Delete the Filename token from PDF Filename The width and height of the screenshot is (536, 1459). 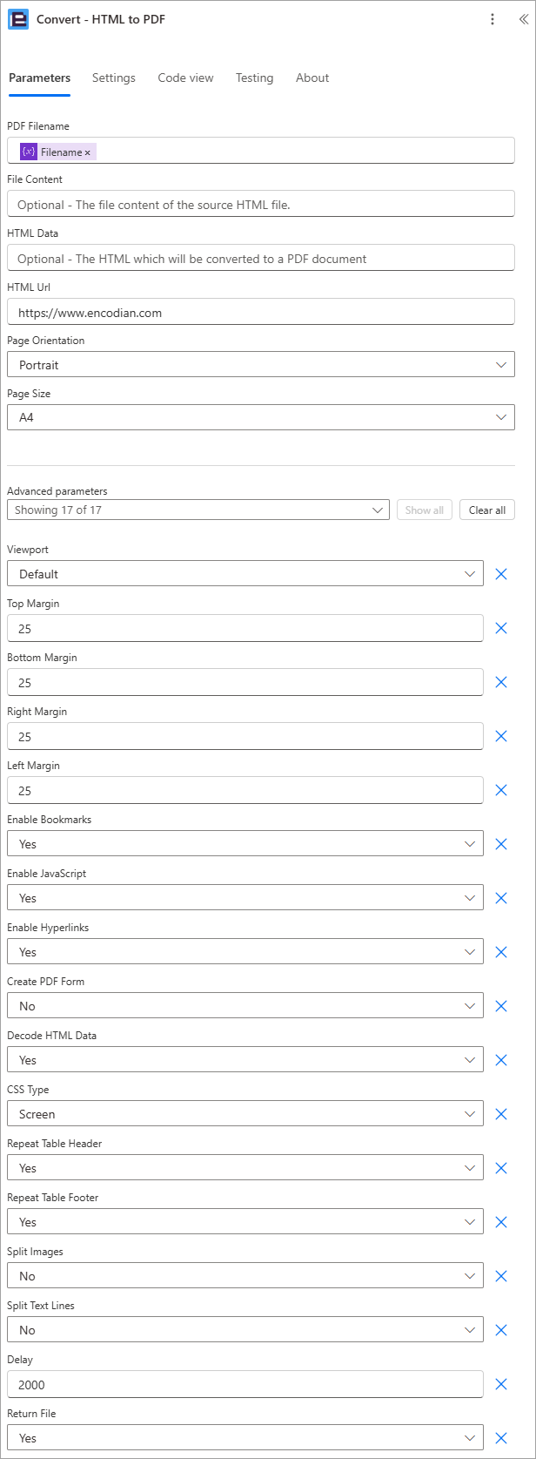pos(88,152)
